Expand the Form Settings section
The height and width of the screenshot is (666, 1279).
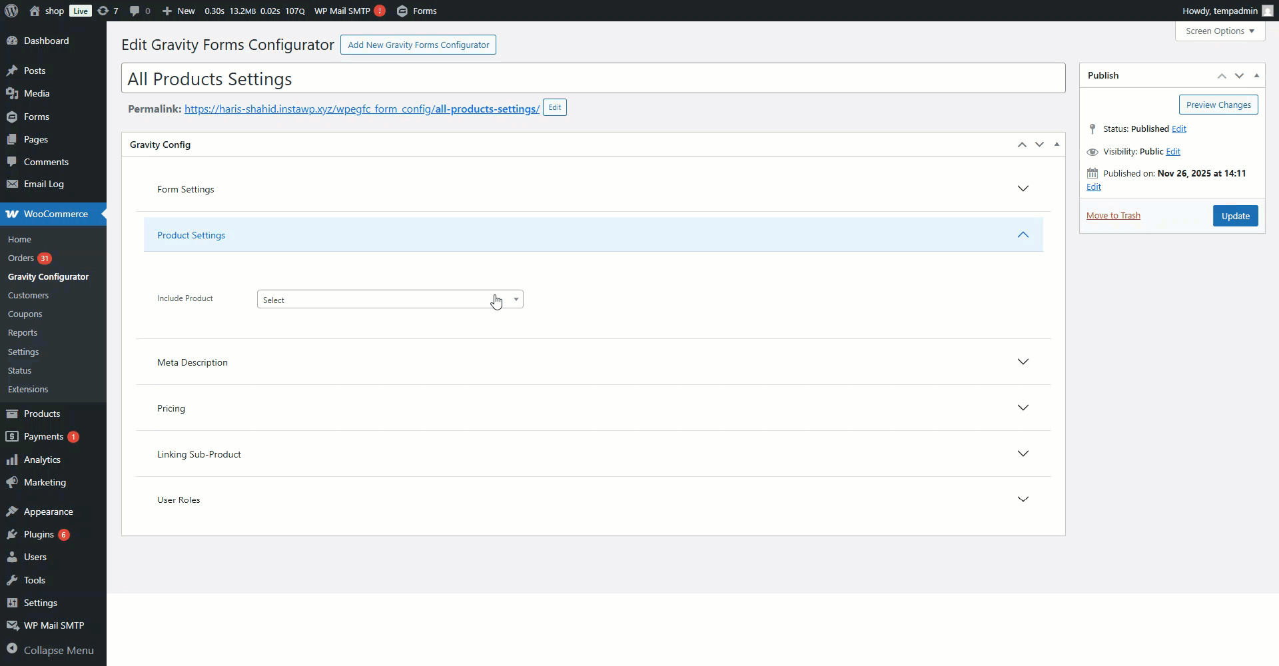594,189
